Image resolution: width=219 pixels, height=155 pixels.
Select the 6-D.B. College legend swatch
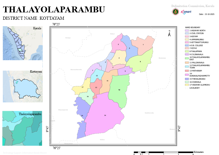click(x=187, y=45)
